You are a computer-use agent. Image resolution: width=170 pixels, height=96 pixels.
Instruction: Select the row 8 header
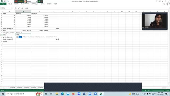1,29
